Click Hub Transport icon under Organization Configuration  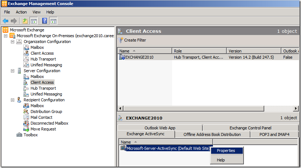tap(26, 59)
